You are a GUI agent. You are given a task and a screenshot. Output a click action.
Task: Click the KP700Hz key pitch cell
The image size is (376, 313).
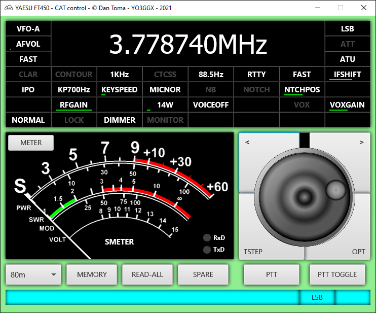74,89
